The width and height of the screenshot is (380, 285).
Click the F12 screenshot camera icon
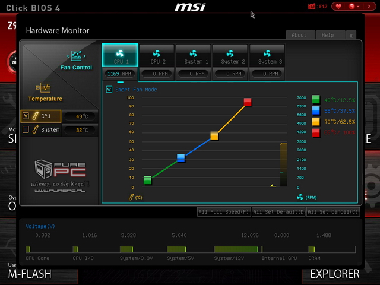click(312, 7)
